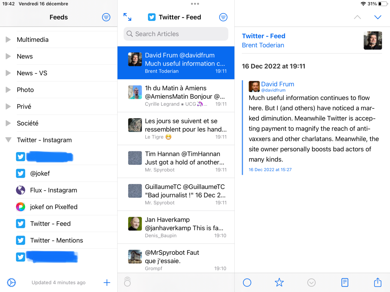Mark article as read circle icon
Image resolution: width=390 pixels, height=292 pixels.
pyautogui.click(x=247, y=283)
